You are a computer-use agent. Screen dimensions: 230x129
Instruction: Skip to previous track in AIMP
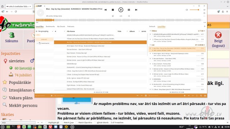click(105, 10)
